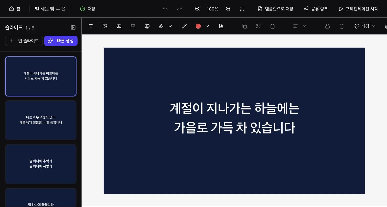This screenshot has width=387, height=207.
Task: Zoom out with the minus magnifier
Action: (197, 9)
